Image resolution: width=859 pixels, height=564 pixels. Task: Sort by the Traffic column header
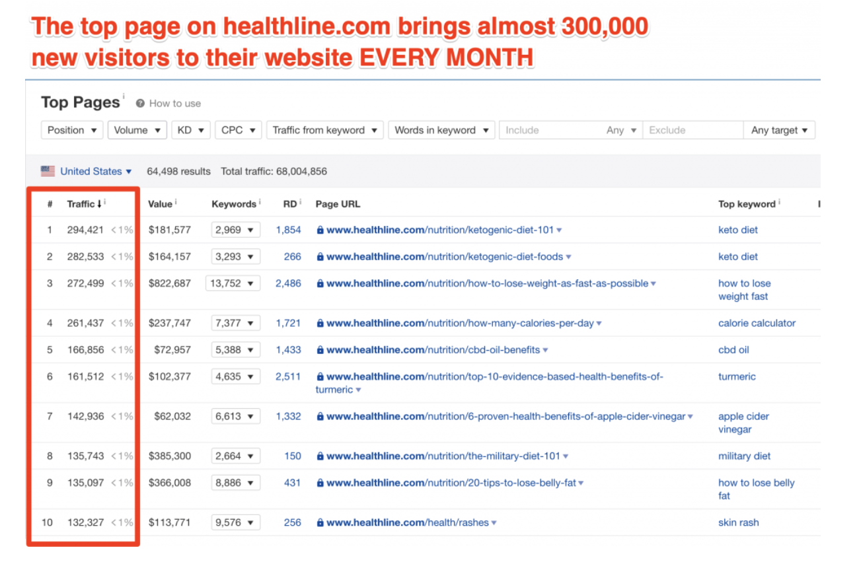(86, 204)
